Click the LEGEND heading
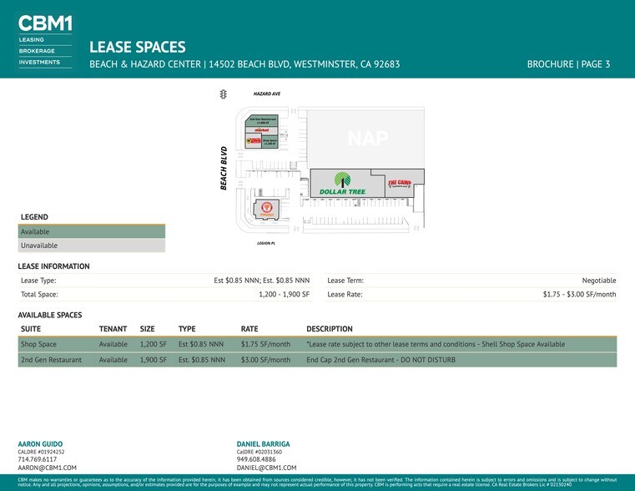 coord(34,217)
